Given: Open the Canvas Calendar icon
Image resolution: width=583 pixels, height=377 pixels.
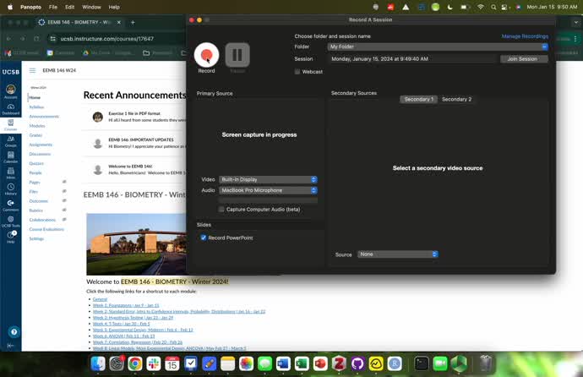Looking at the screenshot, I should [10, 160].
